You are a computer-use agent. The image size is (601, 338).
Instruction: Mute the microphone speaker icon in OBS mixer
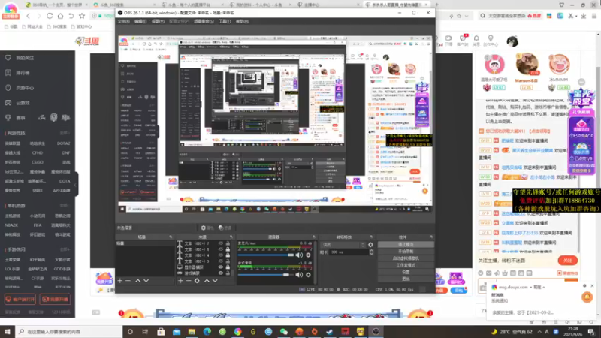299,255
